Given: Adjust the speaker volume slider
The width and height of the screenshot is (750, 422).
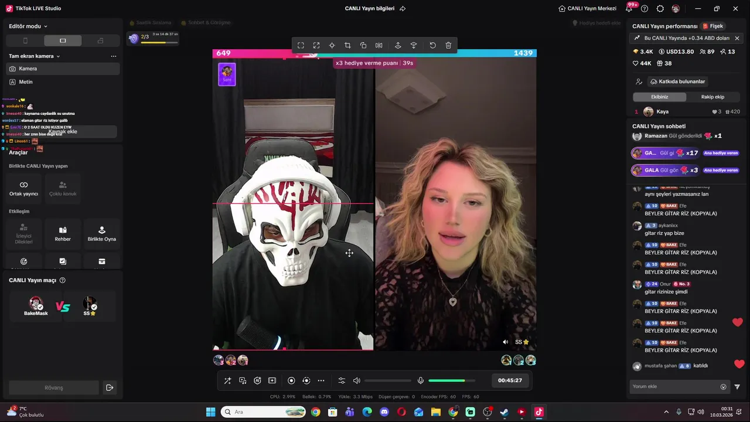Looking at the screenshot, I should click(x=388, y=380).
